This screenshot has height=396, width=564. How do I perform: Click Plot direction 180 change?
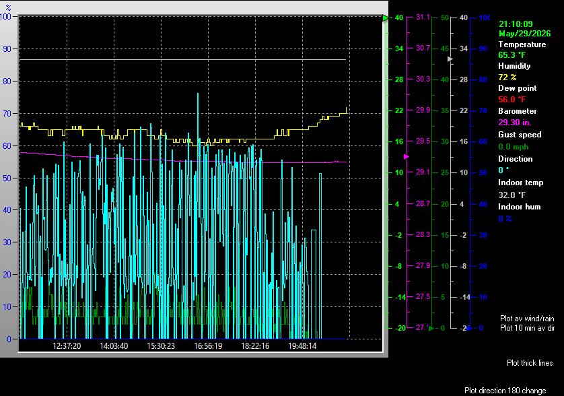(x=505, y=391)
